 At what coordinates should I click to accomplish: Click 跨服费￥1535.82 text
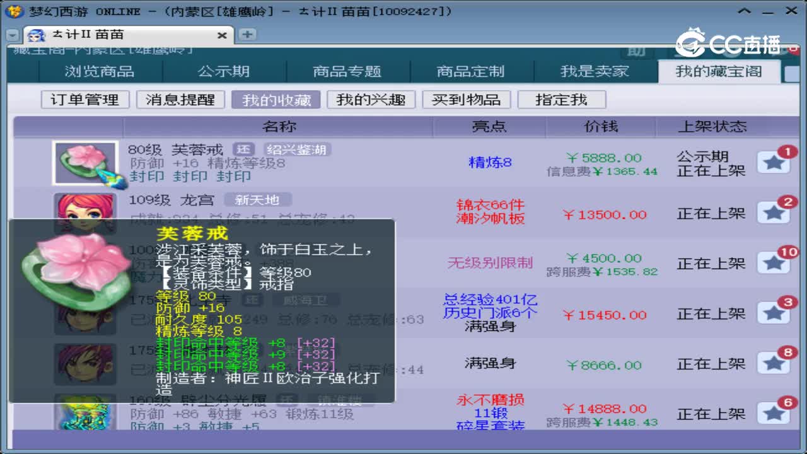pyautogui.click(x=603, y=272)
